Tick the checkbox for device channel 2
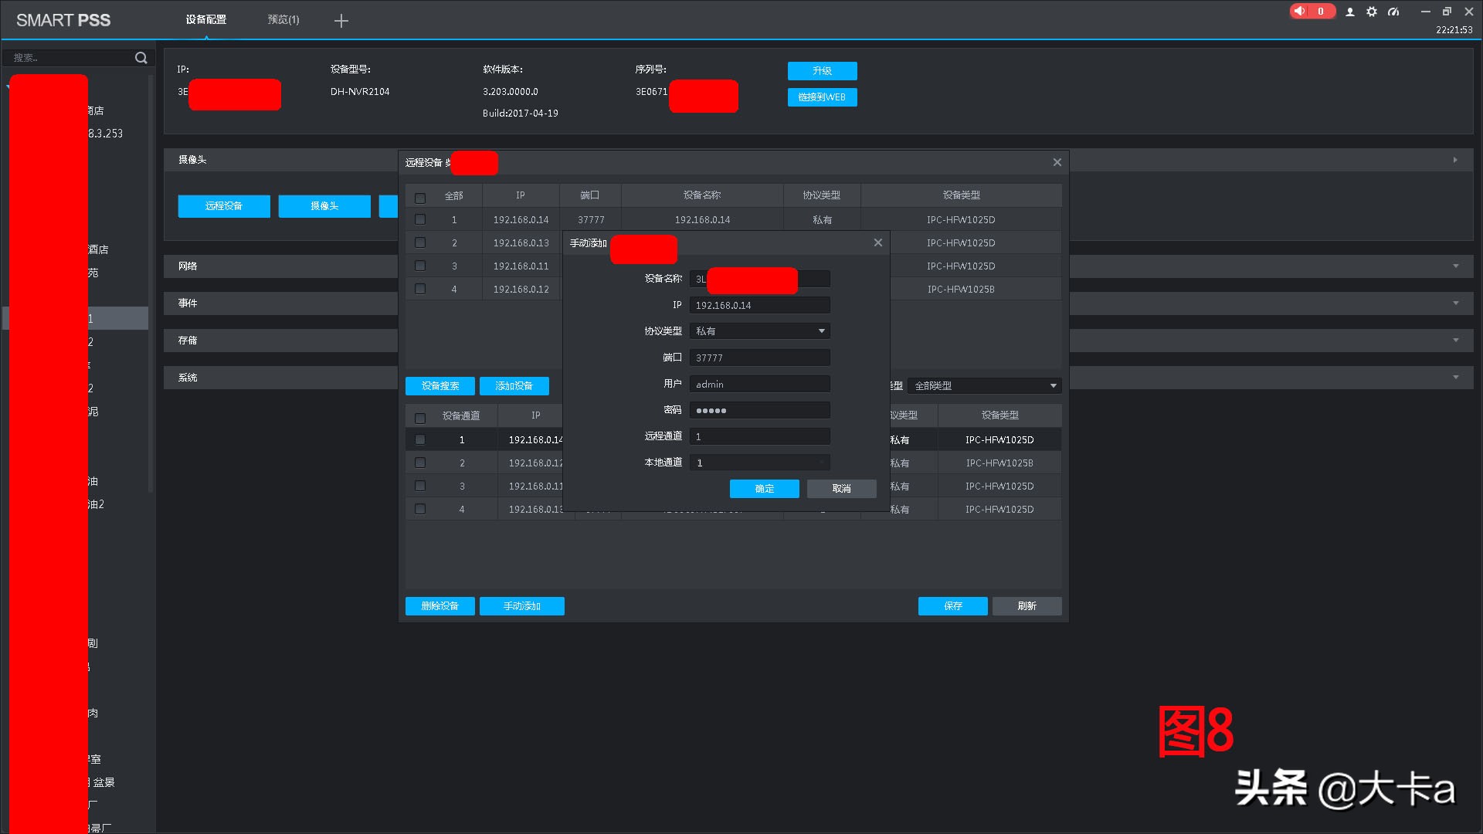1483x834 pixels. coord(420,463)
